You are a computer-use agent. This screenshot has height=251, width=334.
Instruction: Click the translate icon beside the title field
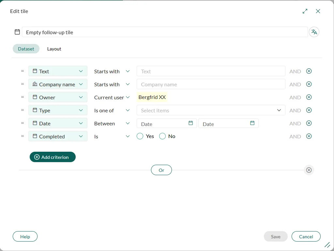pos(314,32)
